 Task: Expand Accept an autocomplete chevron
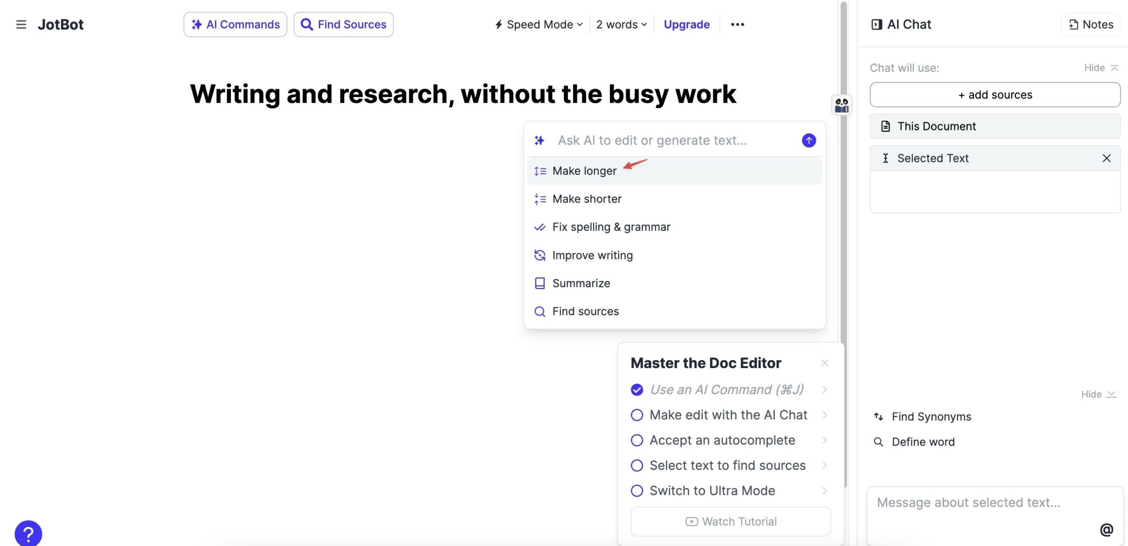pyautogui.click(x=825, y=440)
